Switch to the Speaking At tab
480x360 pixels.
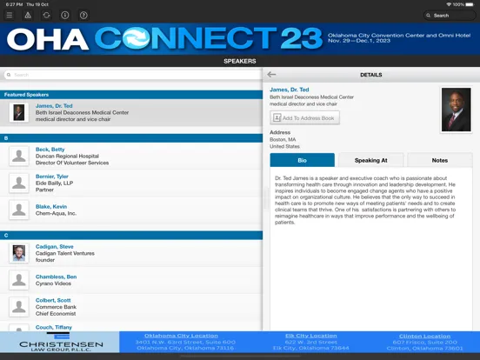click(371, 160)
